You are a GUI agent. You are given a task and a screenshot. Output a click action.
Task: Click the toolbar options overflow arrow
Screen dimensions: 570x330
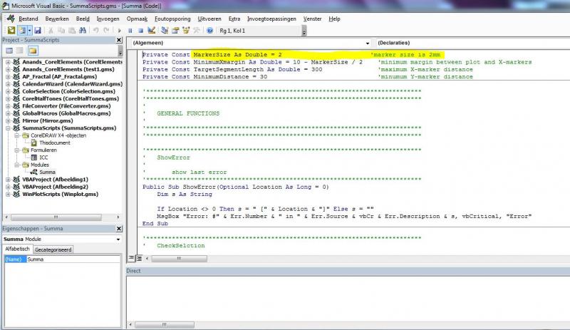pyautogui.click(x=304, y=31)
